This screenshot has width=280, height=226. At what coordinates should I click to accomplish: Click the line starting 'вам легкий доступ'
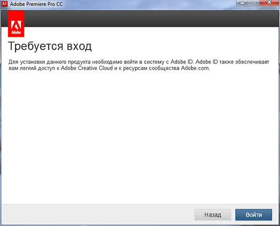coord(109,68)
